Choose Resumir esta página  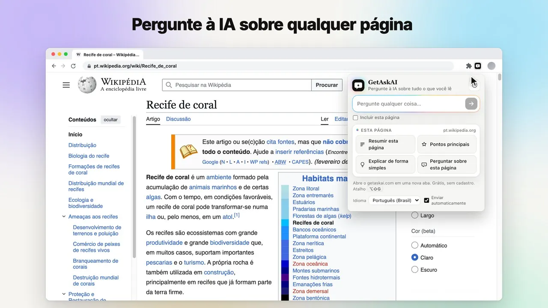(385, 144)
